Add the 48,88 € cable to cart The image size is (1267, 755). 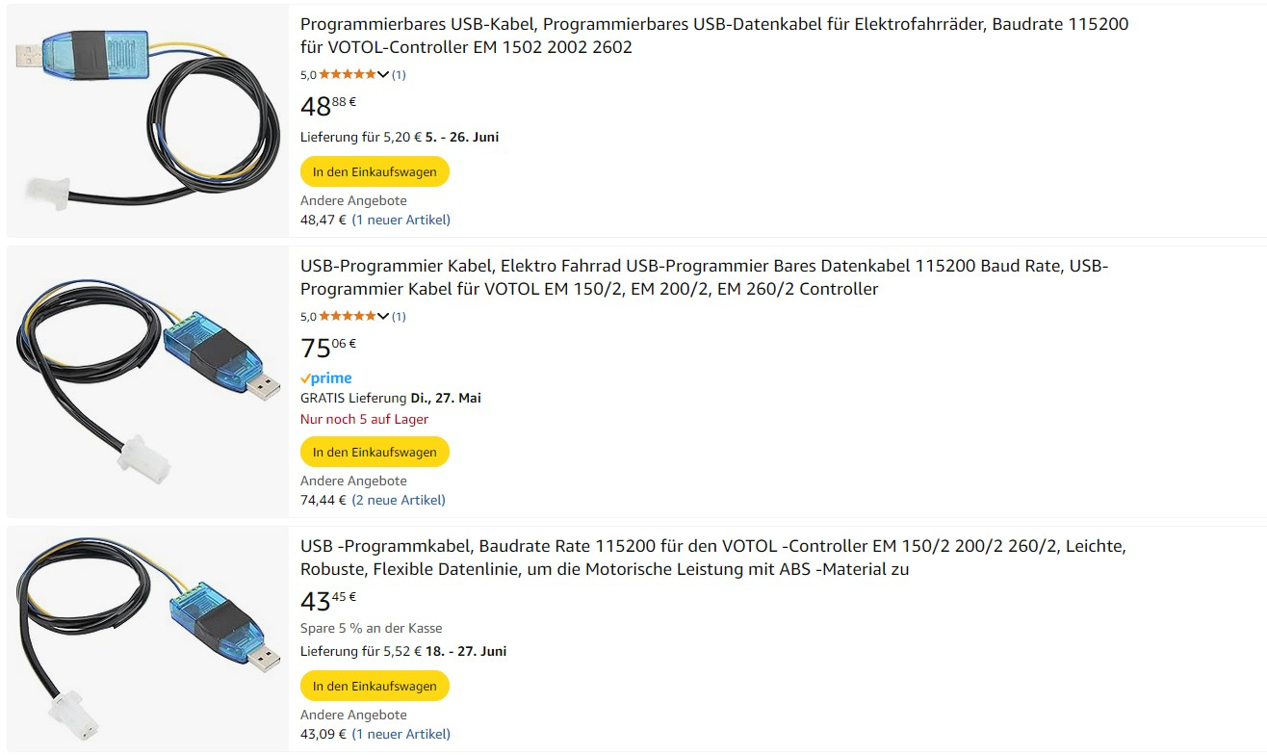(x=375, y=171)
